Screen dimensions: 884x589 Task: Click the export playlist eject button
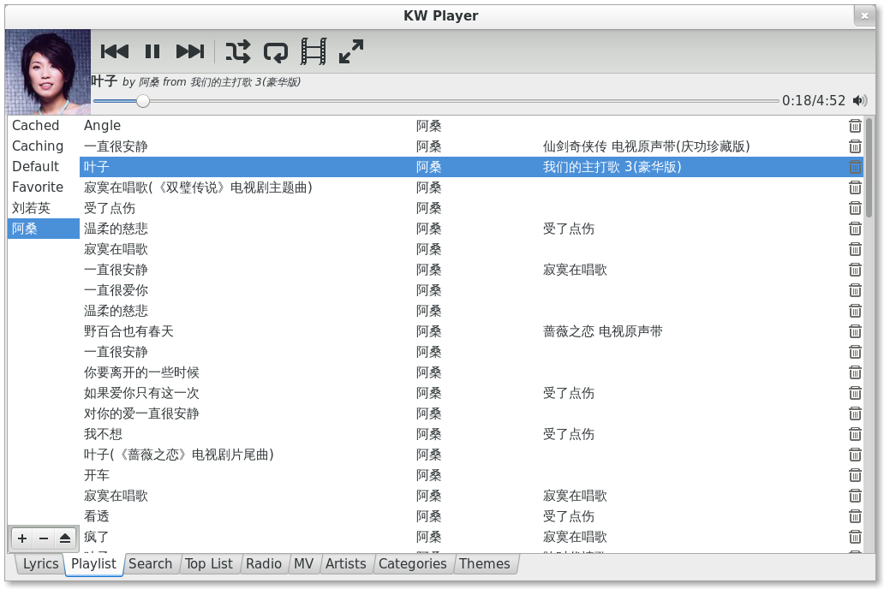(x=65, y=538)
